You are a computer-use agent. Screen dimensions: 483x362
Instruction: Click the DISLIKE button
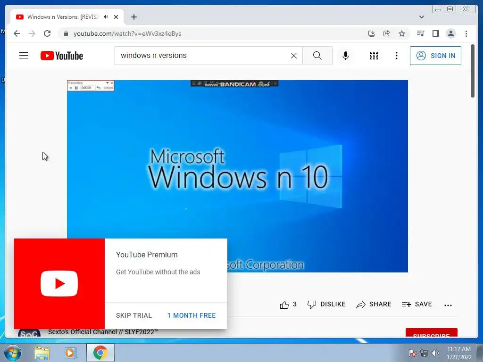click(326, 304)
